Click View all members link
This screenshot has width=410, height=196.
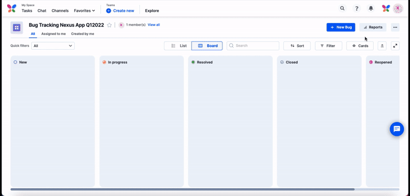154,25
